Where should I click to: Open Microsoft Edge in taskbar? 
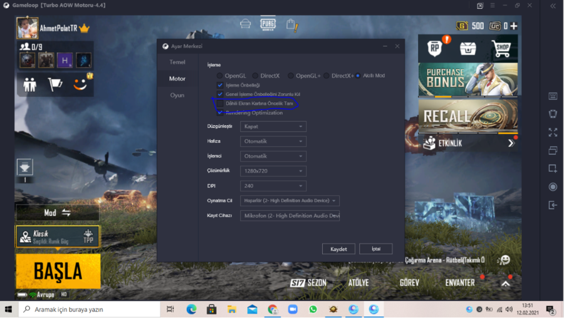191,309
